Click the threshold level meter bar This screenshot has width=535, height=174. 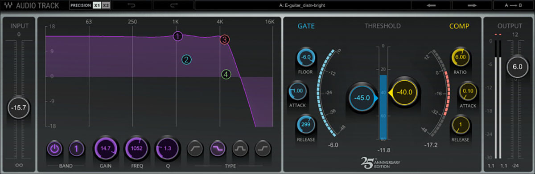pyautogui.click(x=383, y=93)
